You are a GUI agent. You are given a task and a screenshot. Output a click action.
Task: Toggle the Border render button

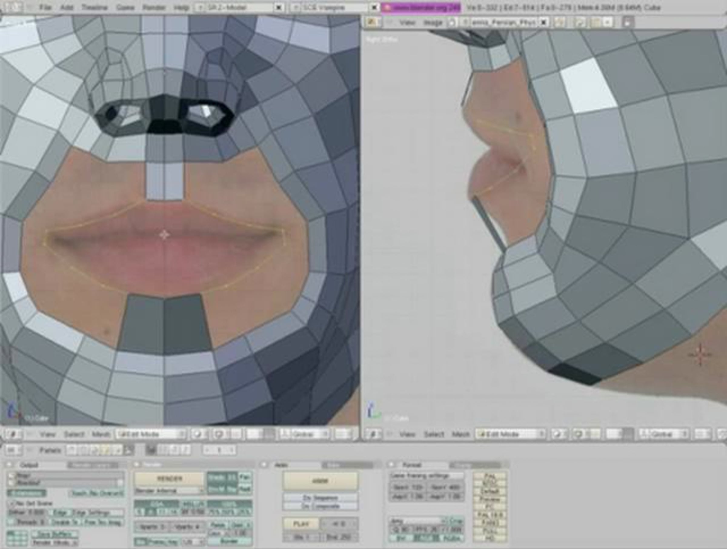tap(230, 541)
